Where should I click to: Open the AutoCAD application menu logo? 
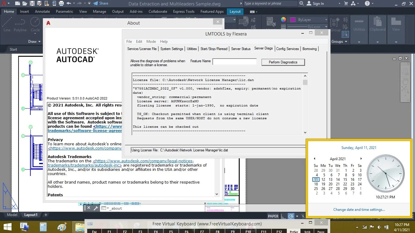tap(4, 3)
